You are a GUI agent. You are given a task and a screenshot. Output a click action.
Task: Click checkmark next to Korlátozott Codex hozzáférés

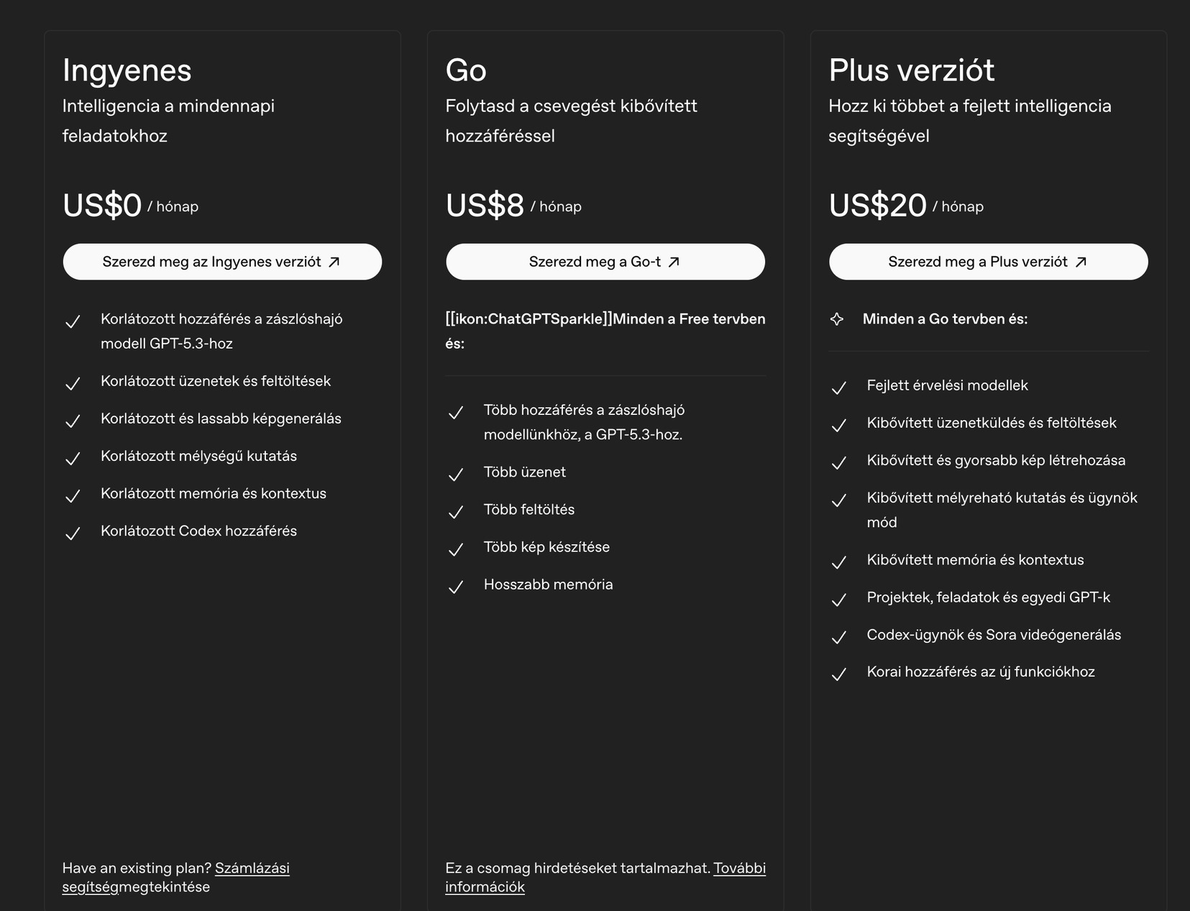point(73,534)
